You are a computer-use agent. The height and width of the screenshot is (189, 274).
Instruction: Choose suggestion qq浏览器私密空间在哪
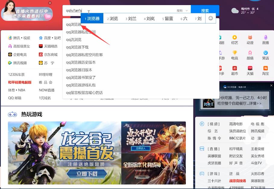point(84,55)
